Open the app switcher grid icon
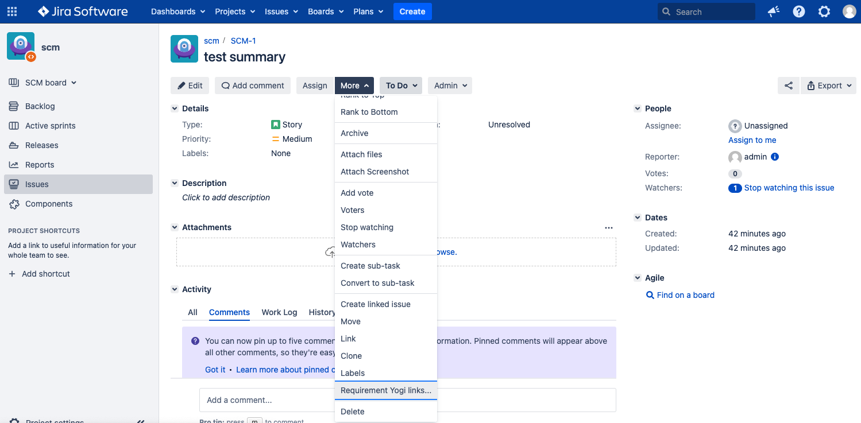Image resolution: width=861 pixels, height=423 pixels. tap(12, 11)
